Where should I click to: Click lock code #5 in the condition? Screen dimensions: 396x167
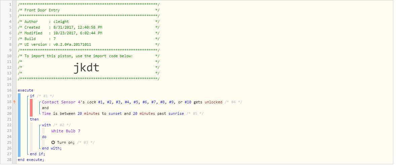coord(136,102)
